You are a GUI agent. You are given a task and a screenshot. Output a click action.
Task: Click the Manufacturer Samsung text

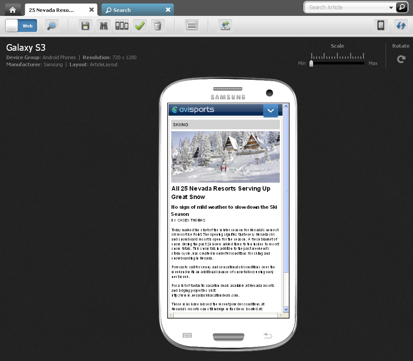pyautogui.click(x=34, y=64)
